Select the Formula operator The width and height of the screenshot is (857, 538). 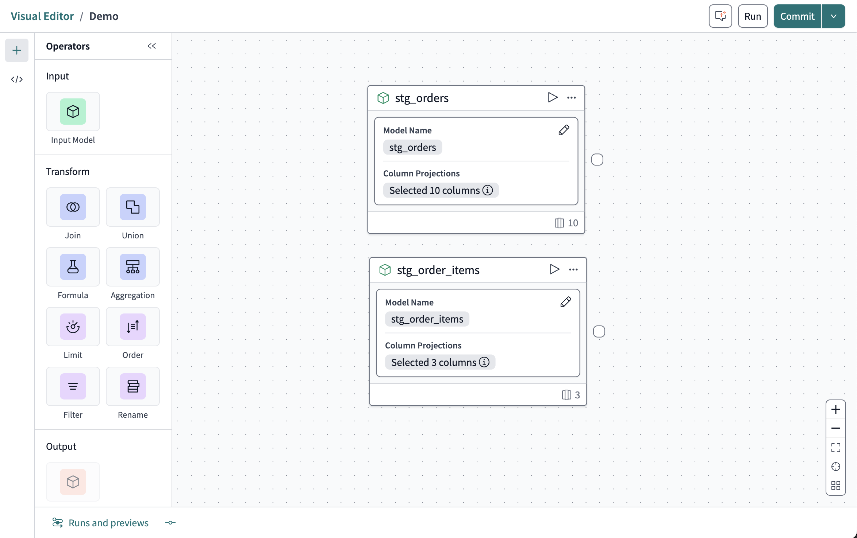tap(73, 266)
